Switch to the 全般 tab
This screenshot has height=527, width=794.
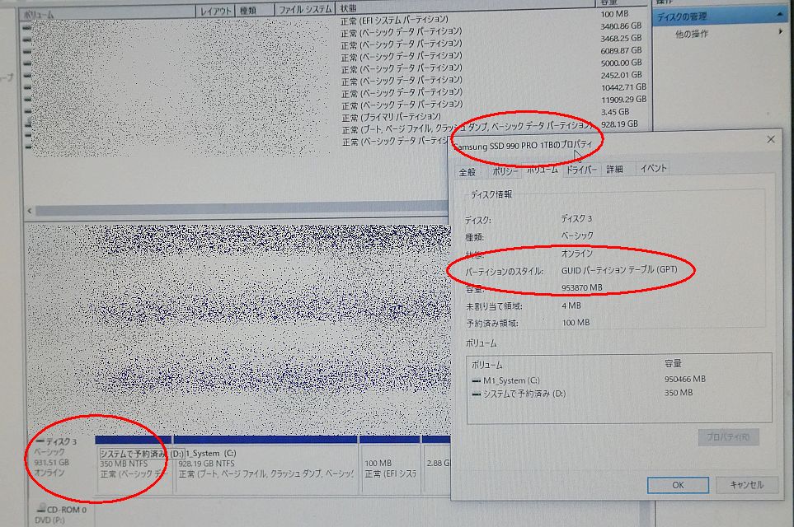[467, 170]
